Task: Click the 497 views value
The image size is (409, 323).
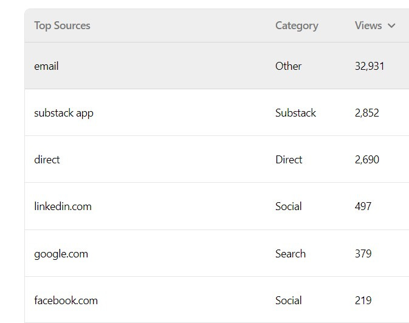Action: click(x=363, y=206)
